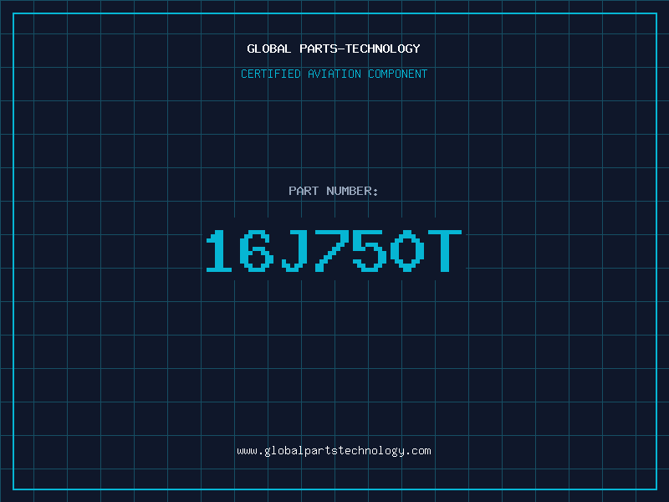Image resolution: width=669 pixels, height=502 pixels.
Task: Click the CERTIFIED AVIATION COMPONENT subtitle
Action: [334, 74]
